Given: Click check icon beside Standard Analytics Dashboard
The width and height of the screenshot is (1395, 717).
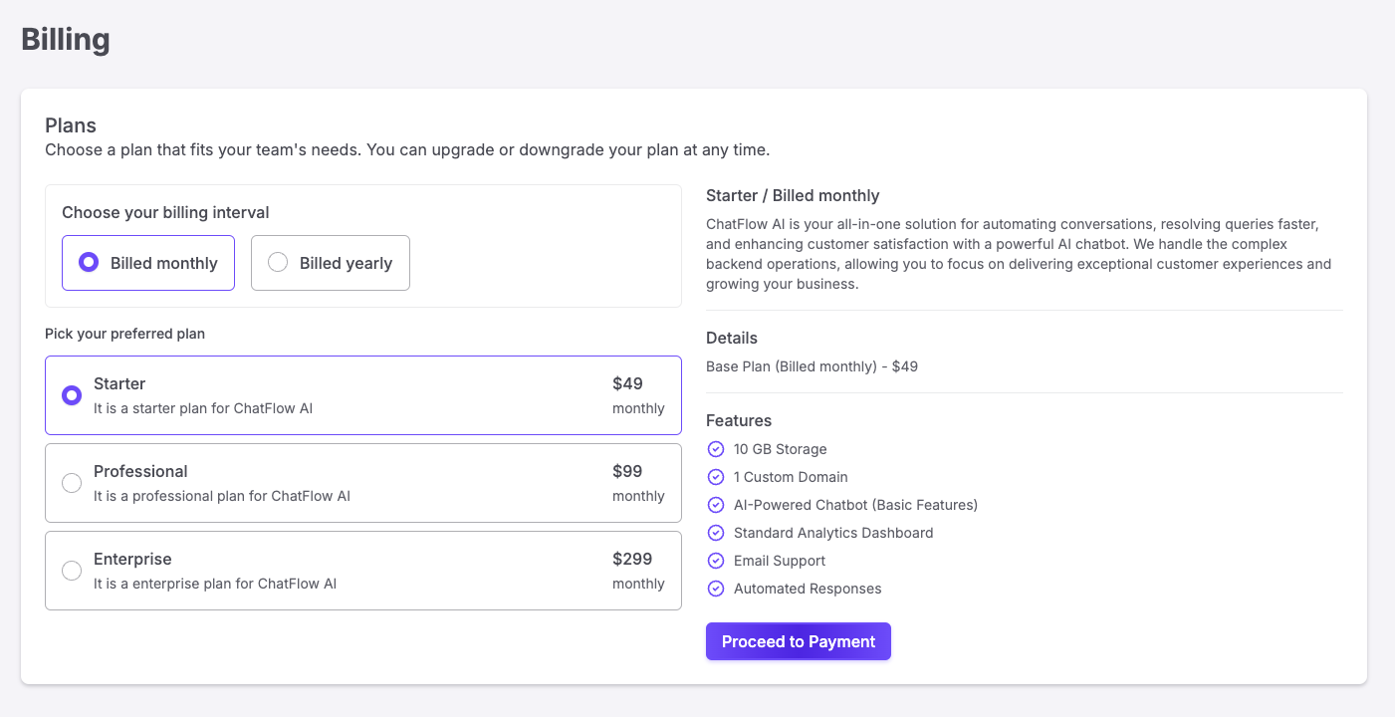Looking at the screenshot, I should [x=715, y=533].
